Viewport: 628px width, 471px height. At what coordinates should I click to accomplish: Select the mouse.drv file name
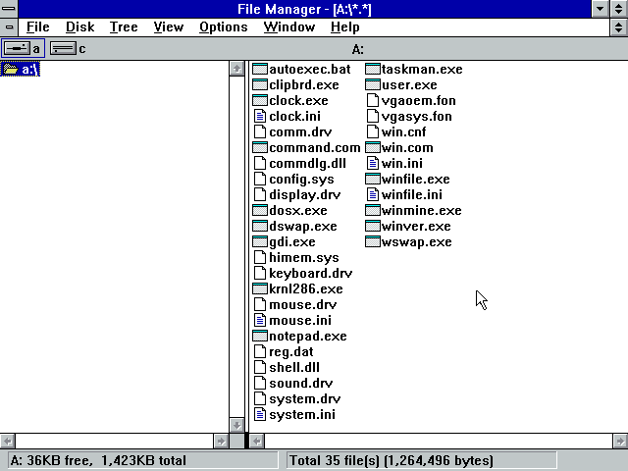coord(303,305)
